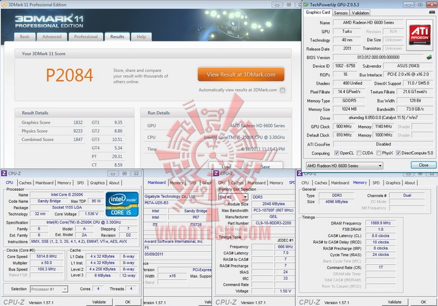The height and width of the screenshot is (306, 438).
Task: Click Validate in right CPU-Z Memory window
Action: (x=394, y=302)
